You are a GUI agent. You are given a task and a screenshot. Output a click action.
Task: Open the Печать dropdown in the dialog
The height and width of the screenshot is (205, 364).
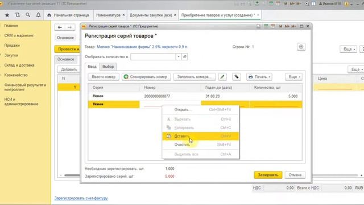pos(259,77)
